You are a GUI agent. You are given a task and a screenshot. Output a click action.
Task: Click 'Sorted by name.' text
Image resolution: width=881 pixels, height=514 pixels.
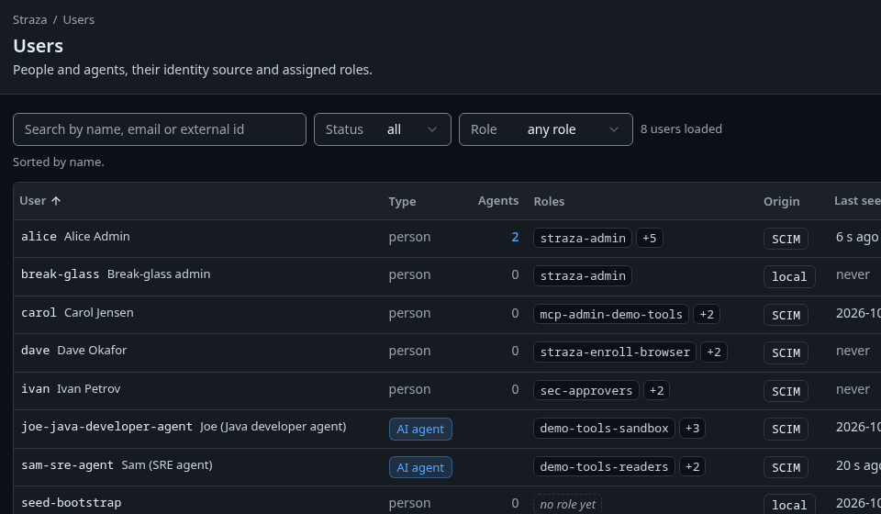pos(59,162)
